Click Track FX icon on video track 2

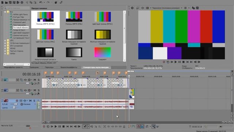point(25,90)
